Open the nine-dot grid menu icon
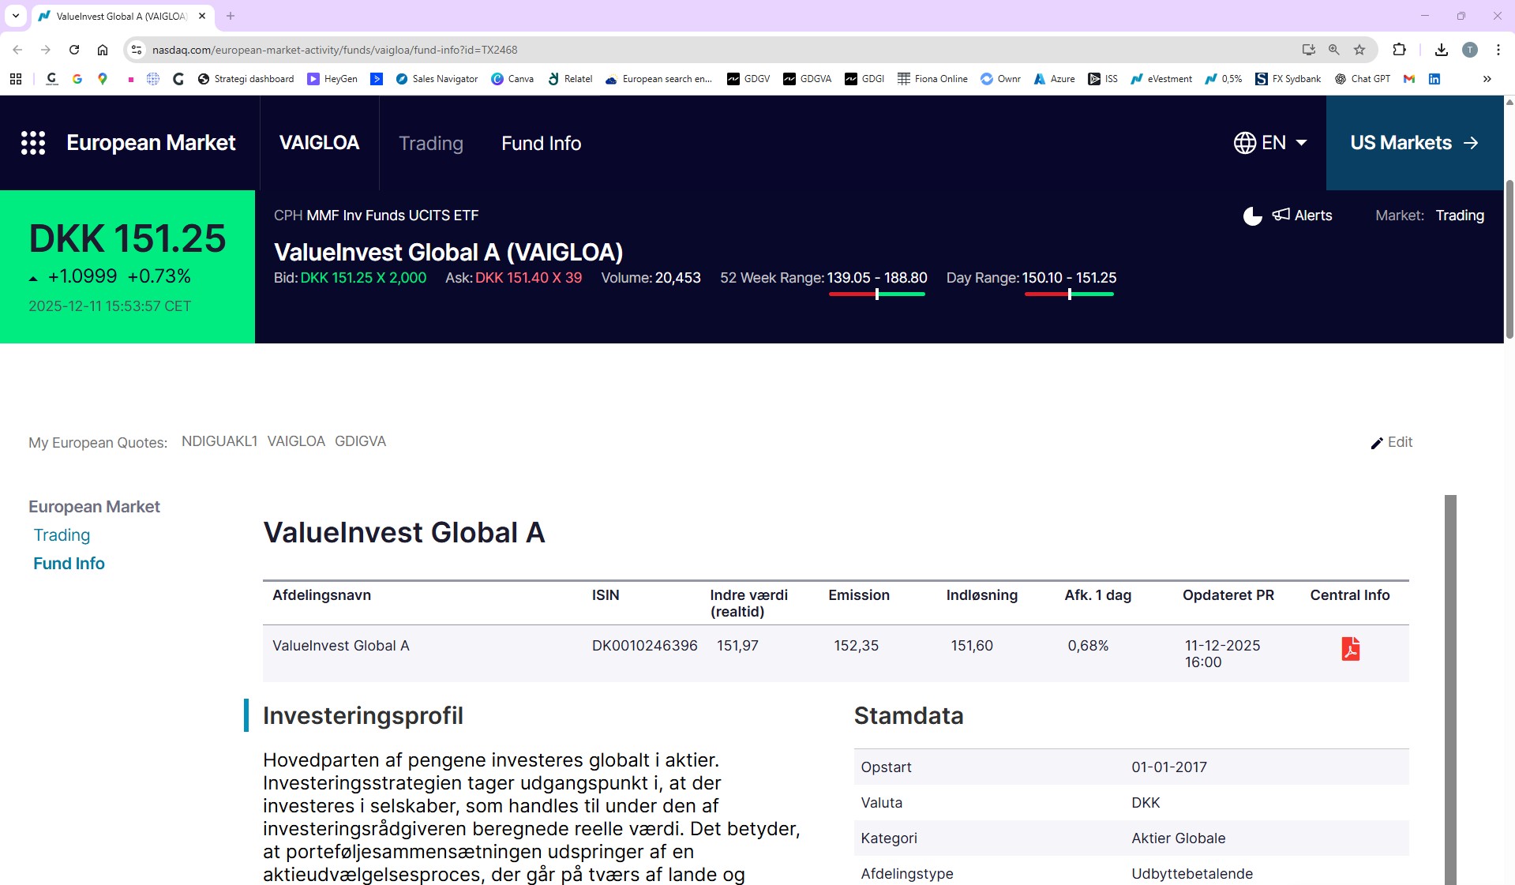 [x=32, y=143]
